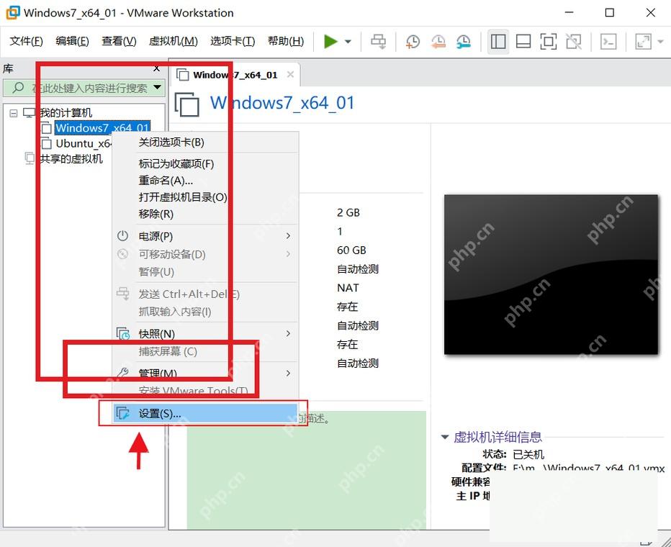Expand the 快照(N) submenu arrow
Viewport: 671px width, 547px height.
click(x=289, y=333)
